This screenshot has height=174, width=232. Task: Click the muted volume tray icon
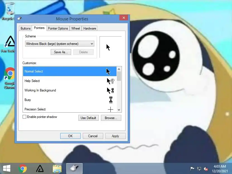(206, 169)
